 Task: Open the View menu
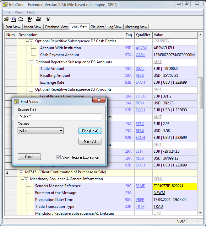click(19, 12)
